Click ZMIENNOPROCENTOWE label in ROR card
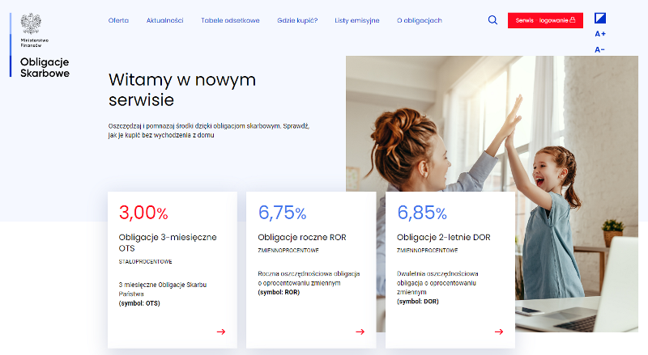 (x=288, y=250)
